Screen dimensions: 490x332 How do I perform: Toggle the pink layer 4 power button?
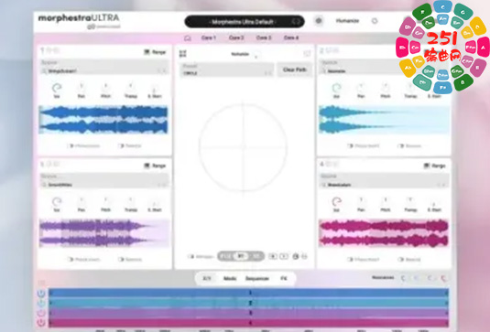click(41, 322)
